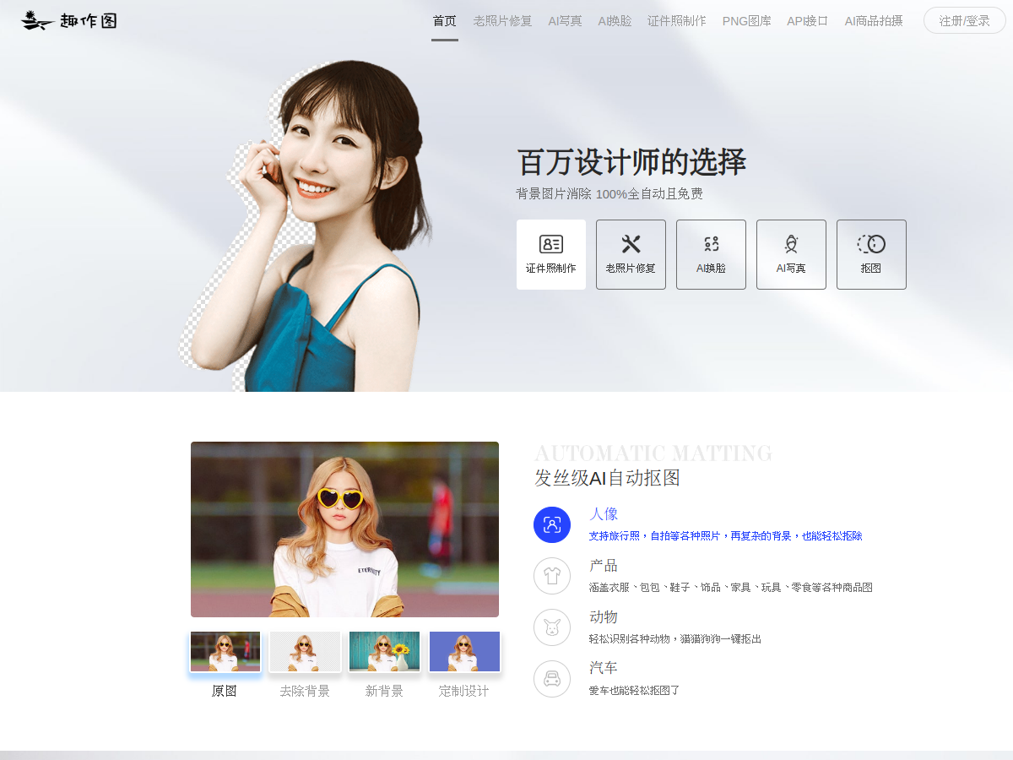
Task: Select the 定制设计 blue thumbnail
Action: pyautogui.click(x=464, y=652)
